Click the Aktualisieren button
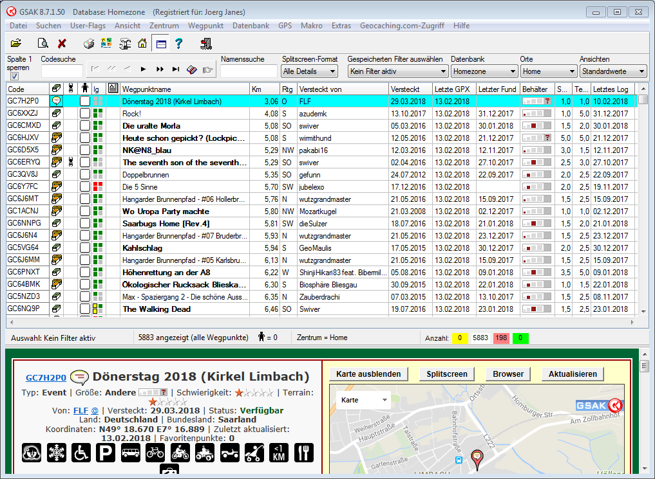Screen dimensions: 655x479 coord(573,374)
